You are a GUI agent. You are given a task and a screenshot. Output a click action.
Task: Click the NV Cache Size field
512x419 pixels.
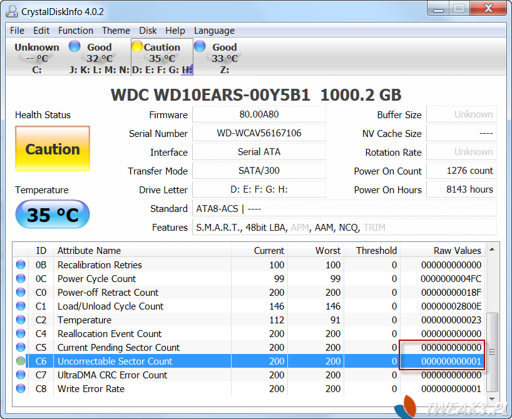pyautogui.click(x=462, y=133)
